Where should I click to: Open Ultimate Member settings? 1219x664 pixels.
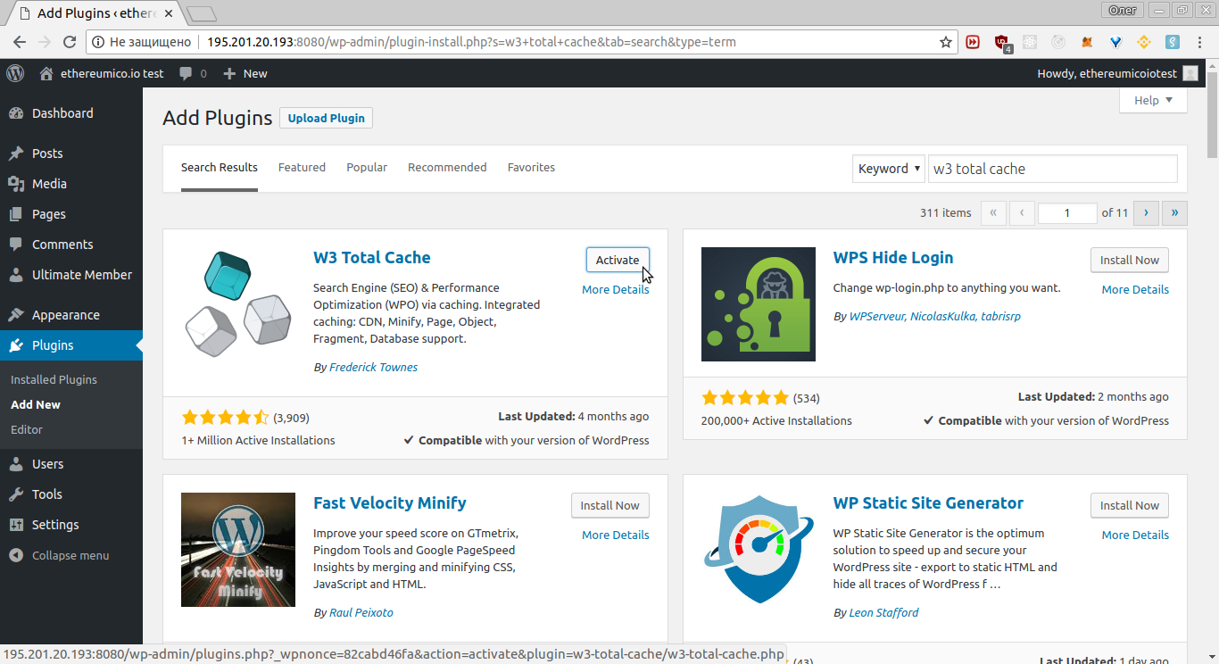[71, 275]
